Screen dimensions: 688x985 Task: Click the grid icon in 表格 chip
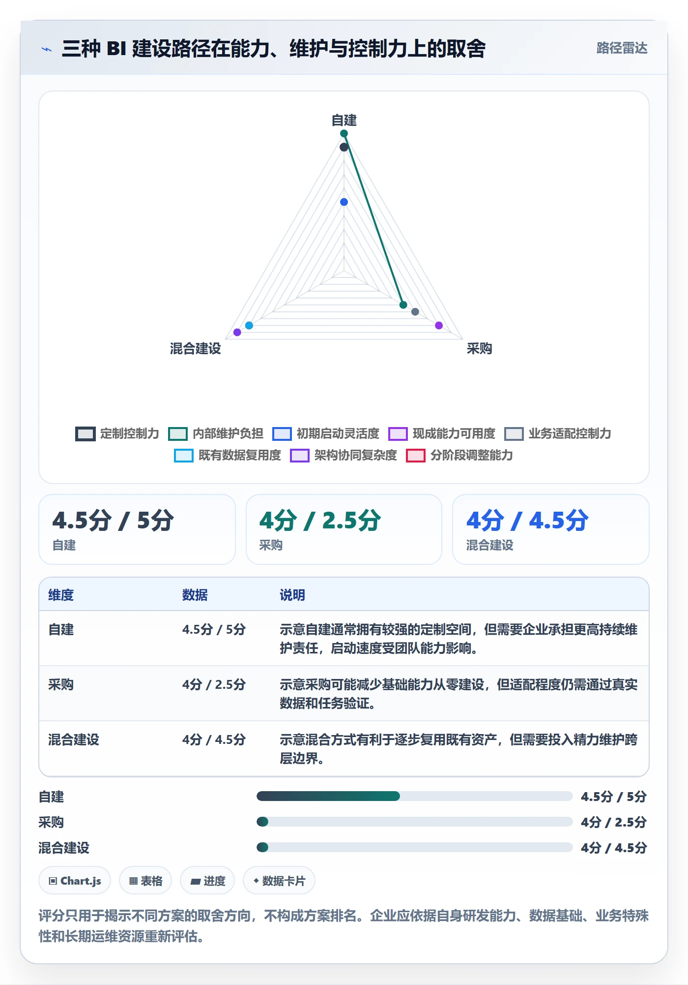133,881
